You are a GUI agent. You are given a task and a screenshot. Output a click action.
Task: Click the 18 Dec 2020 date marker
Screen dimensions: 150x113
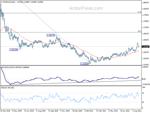[x=77, y=111]
